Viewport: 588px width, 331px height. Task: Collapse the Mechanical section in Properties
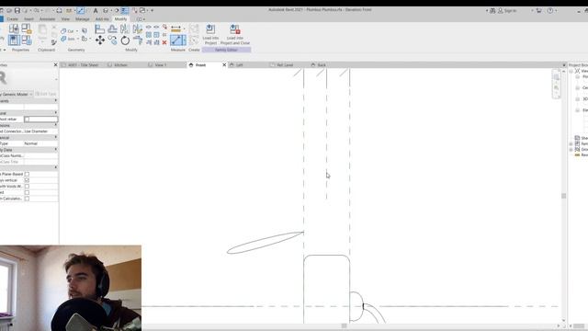pyautogui.click(x=55, y=137)
